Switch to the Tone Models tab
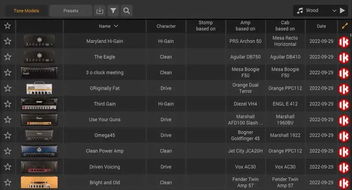The image size is (352, 190). tap(26, 11)
